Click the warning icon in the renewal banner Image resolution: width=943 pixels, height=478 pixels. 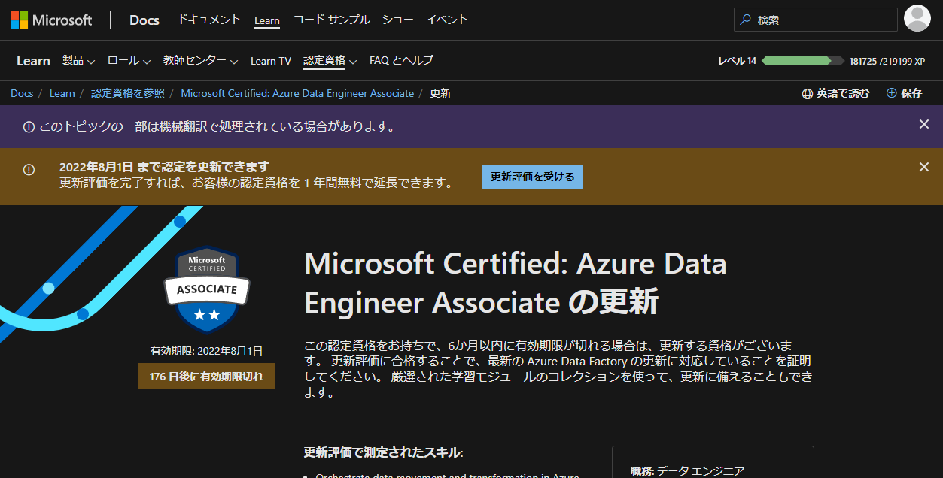pos(29,170)
